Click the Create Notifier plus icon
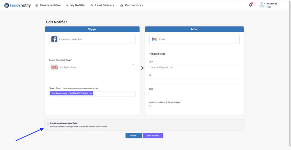This screenshot has width=291, height=150. (x=37, y=5)
